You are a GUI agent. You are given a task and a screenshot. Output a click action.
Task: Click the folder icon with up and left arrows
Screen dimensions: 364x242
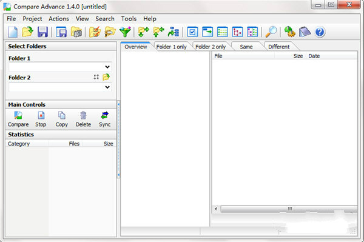pos(159,32)
